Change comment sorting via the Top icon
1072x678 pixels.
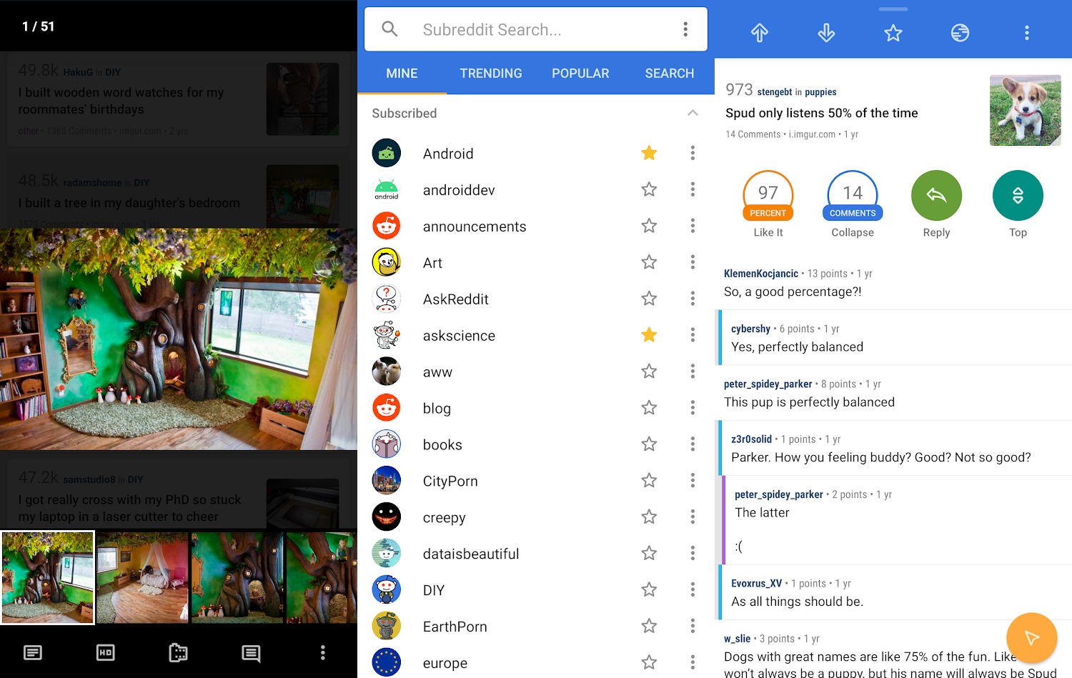click(x=1018, y=195)
